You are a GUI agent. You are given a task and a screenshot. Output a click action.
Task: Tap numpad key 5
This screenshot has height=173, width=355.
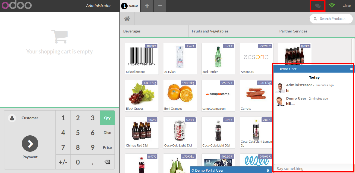point(78,133)
